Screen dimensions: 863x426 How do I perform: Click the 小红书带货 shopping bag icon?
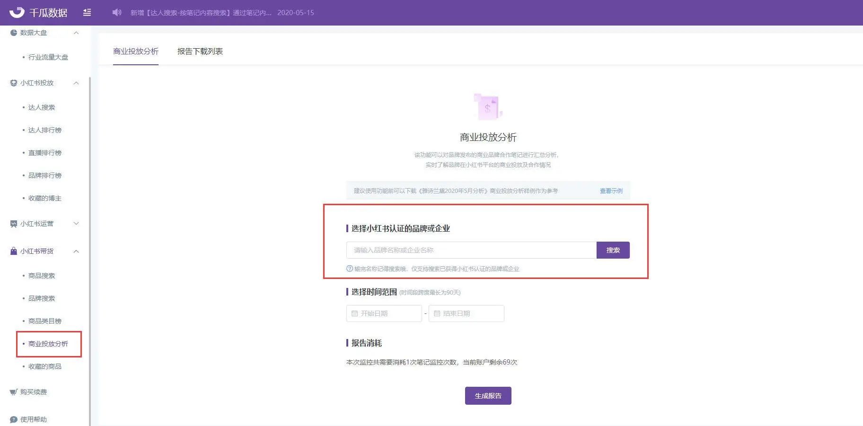pos(14,251)
